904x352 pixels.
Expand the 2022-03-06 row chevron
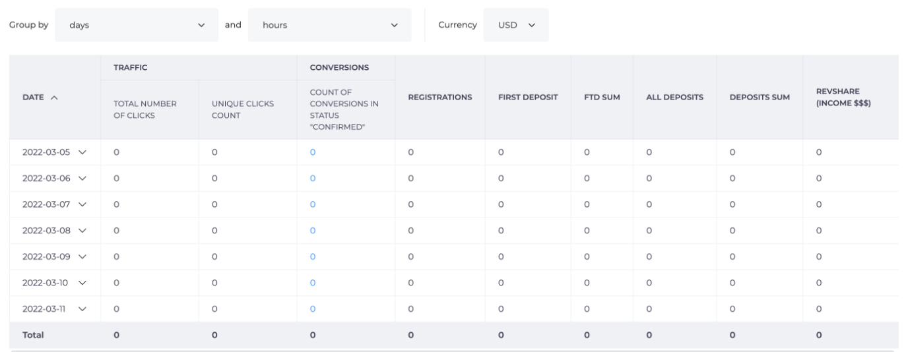[82, 178]
